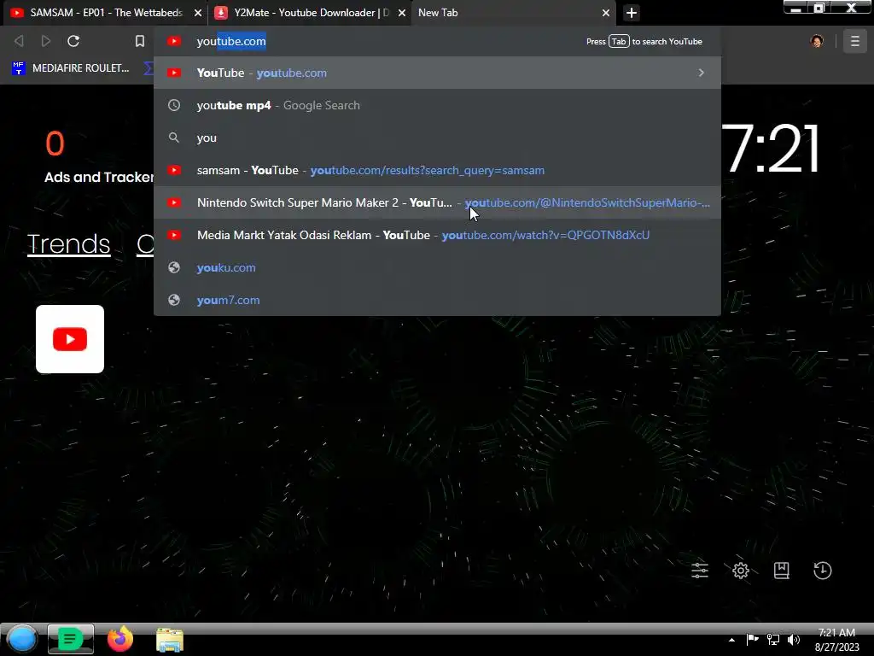Select youm7.com suggestion
This screenshot has height=656, width=874.
[437, 300]
